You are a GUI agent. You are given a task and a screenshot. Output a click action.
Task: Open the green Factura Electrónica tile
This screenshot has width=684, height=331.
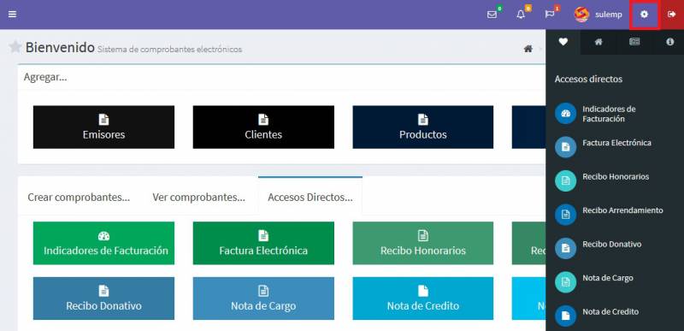[263, 243]
